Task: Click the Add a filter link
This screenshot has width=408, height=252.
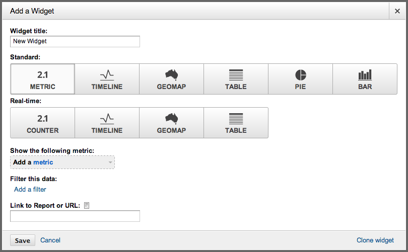Action: 30,190
